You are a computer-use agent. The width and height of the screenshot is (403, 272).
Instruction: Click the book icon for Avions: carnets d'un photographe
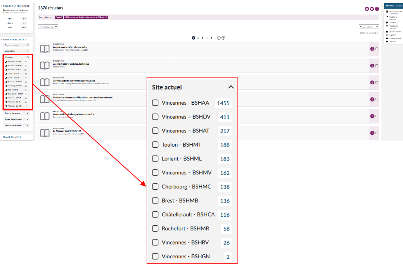(45, 49)
